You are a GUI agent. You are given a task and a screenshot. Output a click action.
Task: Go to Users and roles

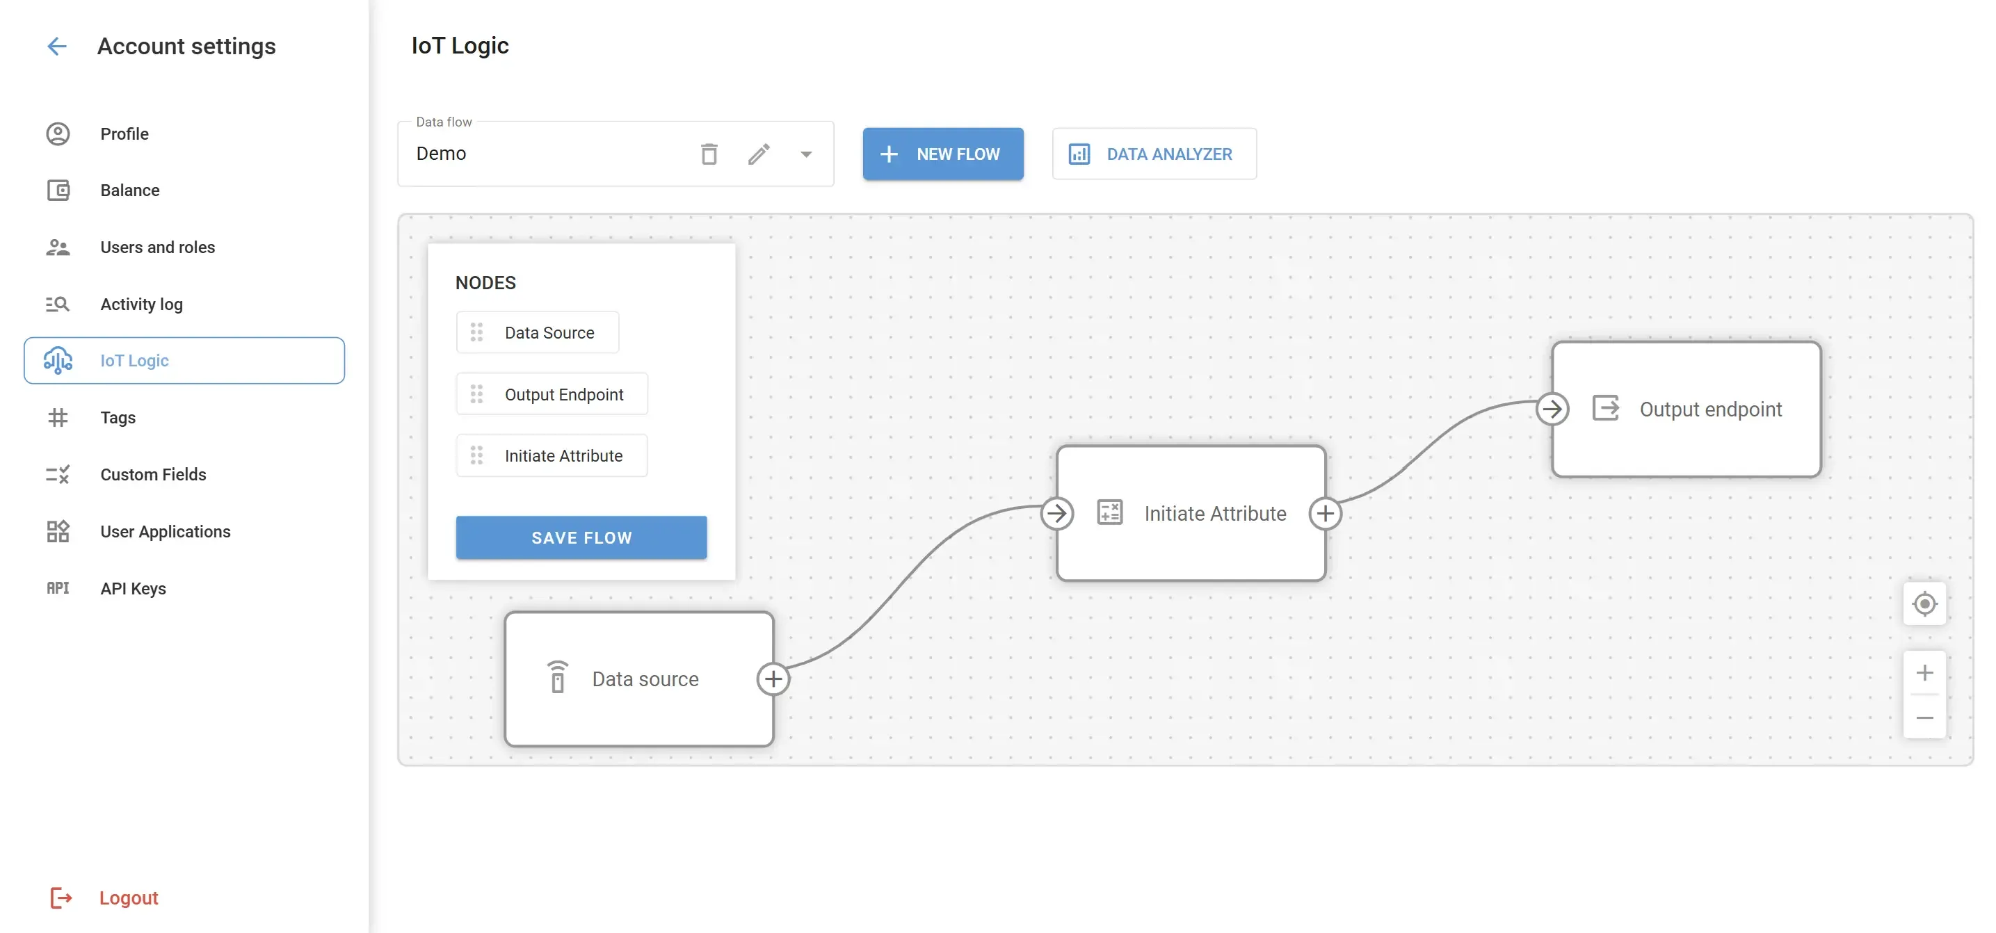click(x=157, y=247)
